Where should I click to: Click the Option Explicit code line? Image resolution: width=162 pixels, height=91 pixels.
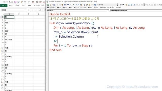click(60, 14)
